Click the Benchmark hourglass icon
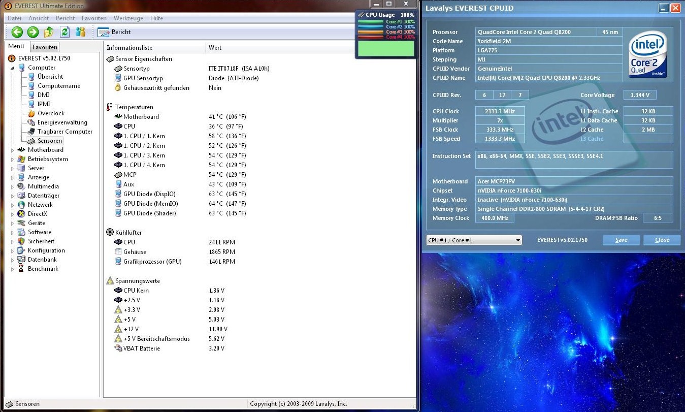Screen dimensions: 685x412 pyautogui.click(x=21, y=269)
